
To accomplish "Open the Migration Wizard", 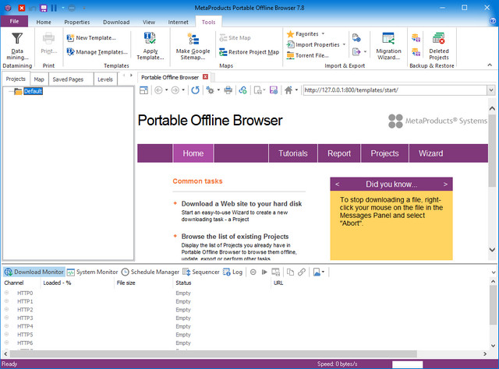I will (388, 45).
